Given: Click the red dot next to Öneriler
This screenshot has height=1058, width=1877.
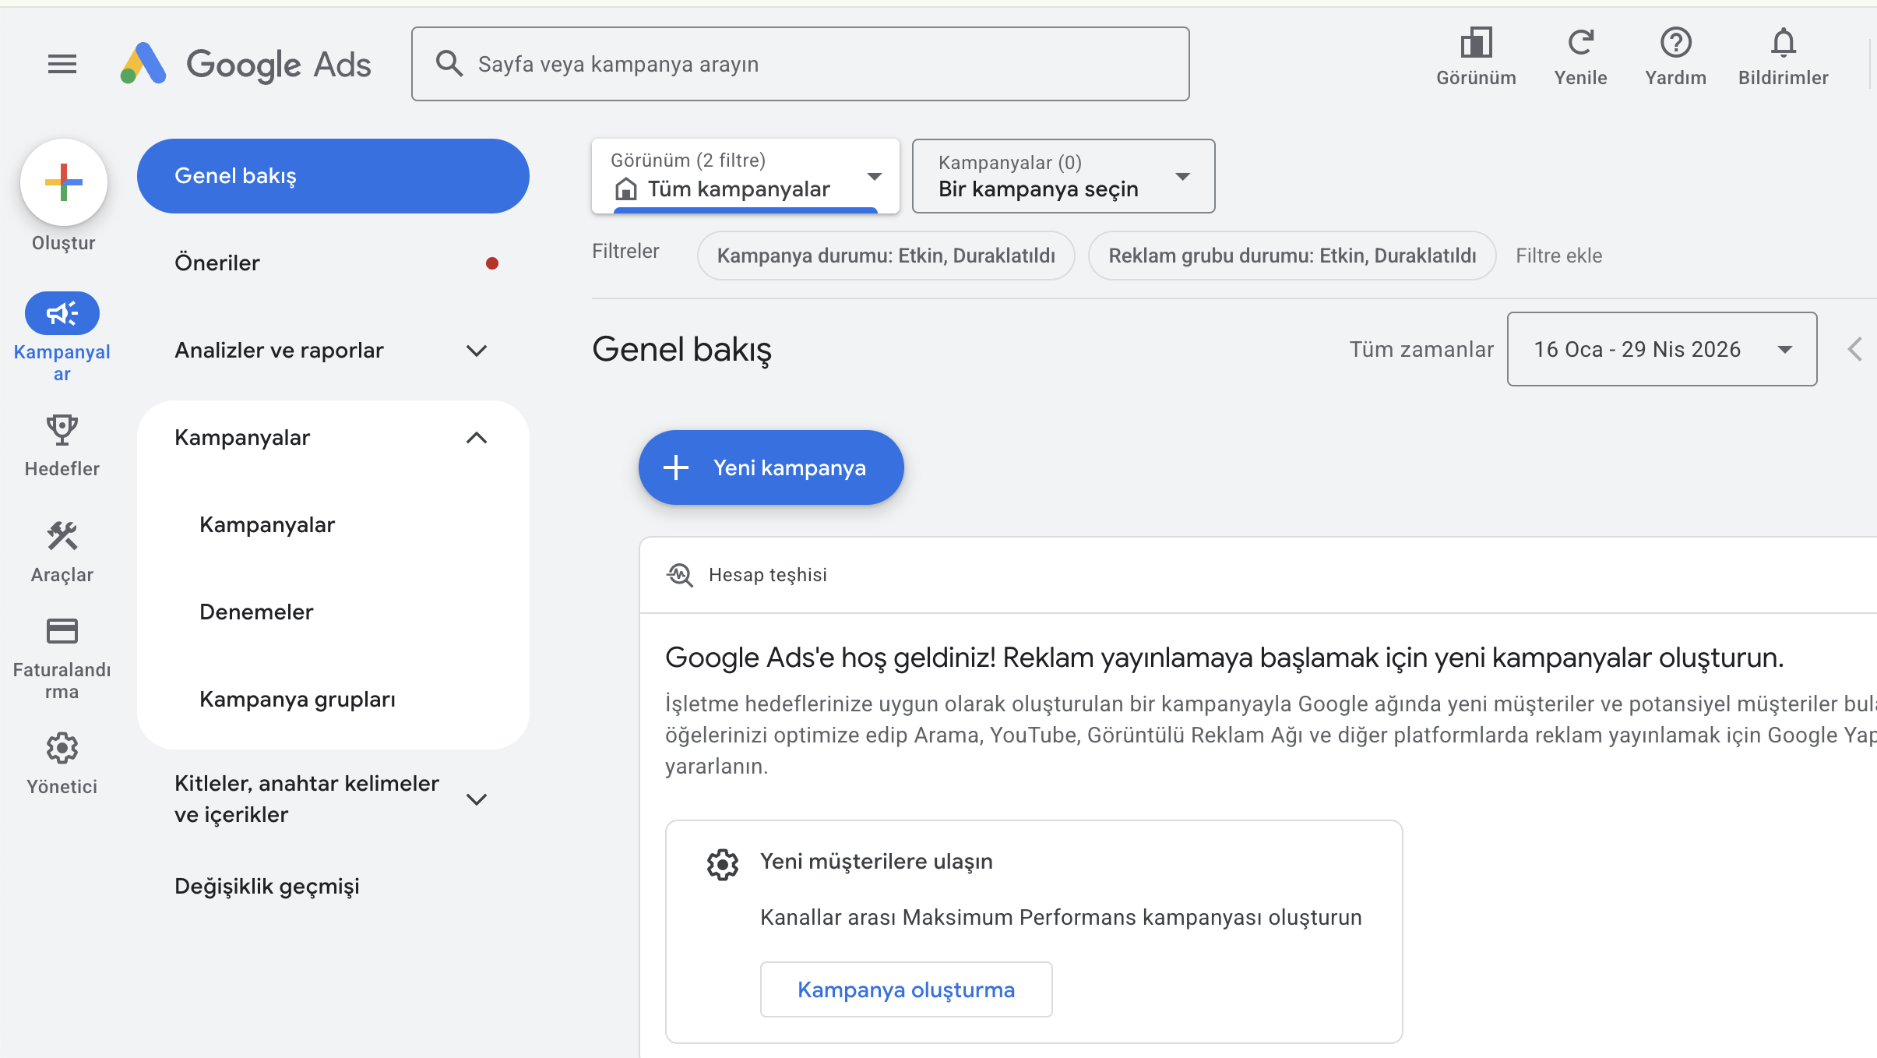Looking at the screenshot, I should (x=492, y=263).
